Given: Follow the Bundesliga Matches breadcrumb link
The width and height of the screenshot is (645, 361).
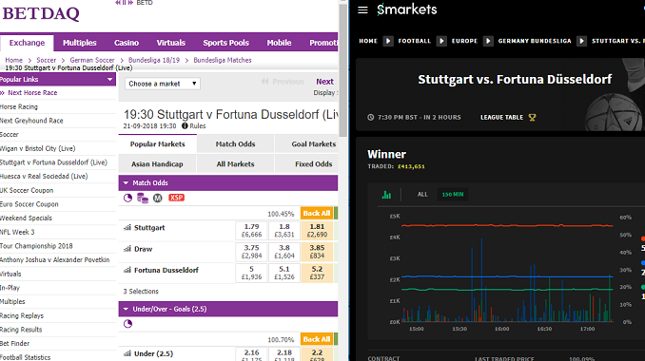Looking at the screenshot, I should (222, 60).
